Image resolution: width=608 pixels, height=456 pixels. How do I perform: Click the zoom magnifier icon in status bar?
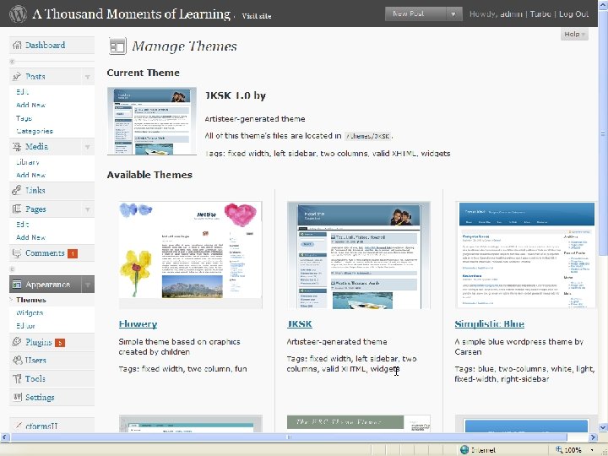pyautogui.click(x=559, y=449)
